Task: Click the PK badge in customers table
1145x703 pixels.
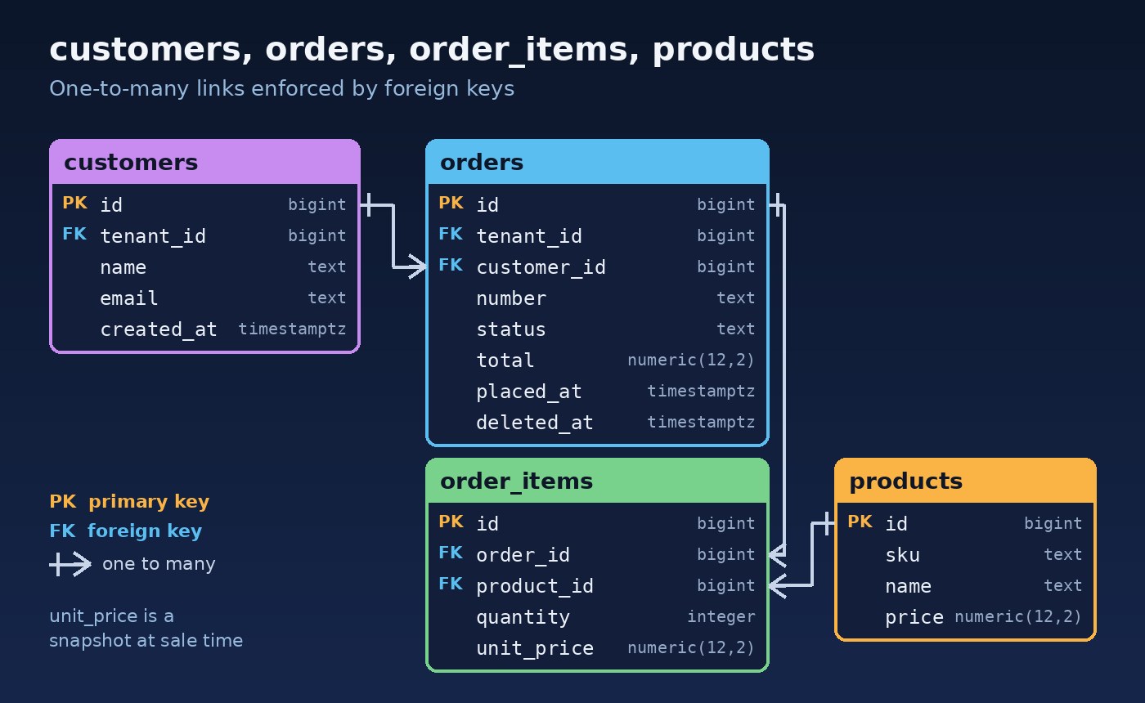Action: click(x=74, y=203)
